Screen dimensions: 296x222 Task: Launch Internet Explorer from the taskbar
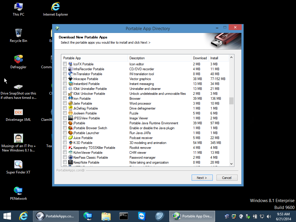(x=23, y=216)
